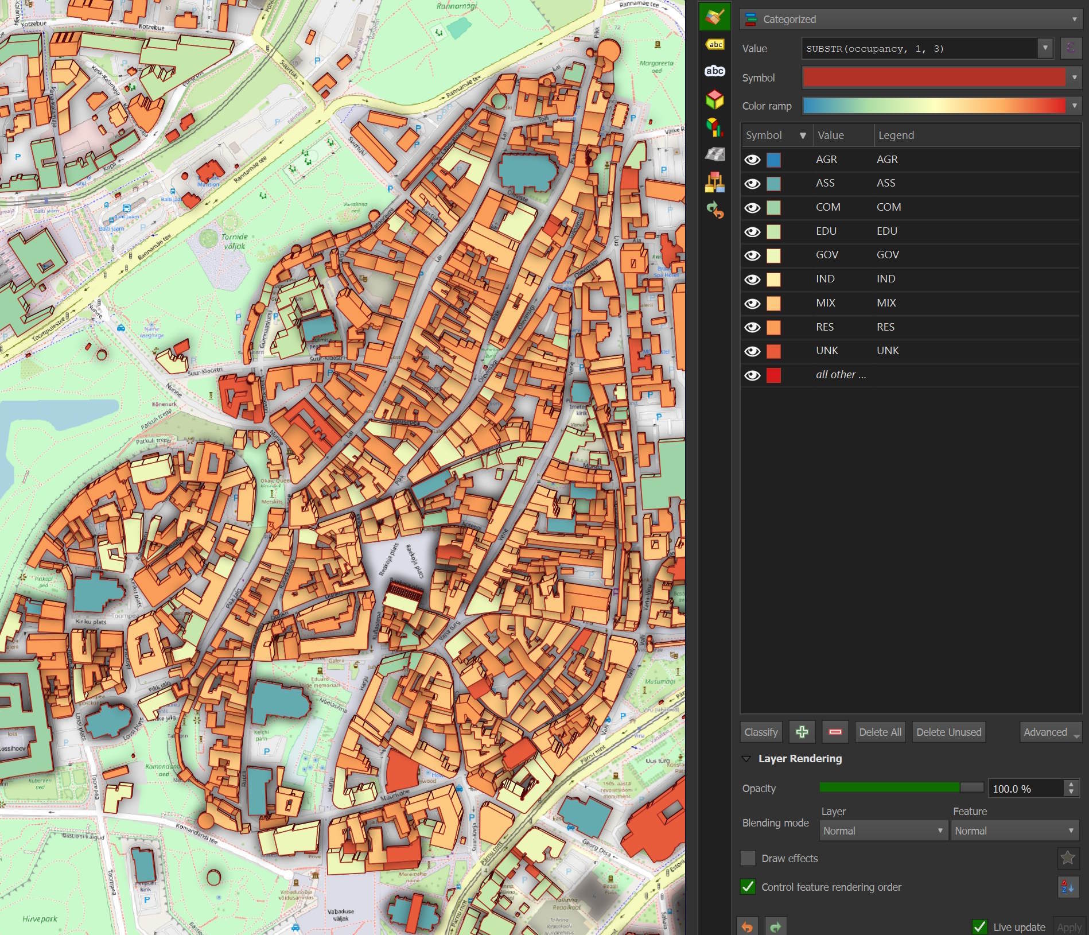Open the style history undo/redo tab
The width and height of the screenshot is (1089, 935).
coord(714,211)
